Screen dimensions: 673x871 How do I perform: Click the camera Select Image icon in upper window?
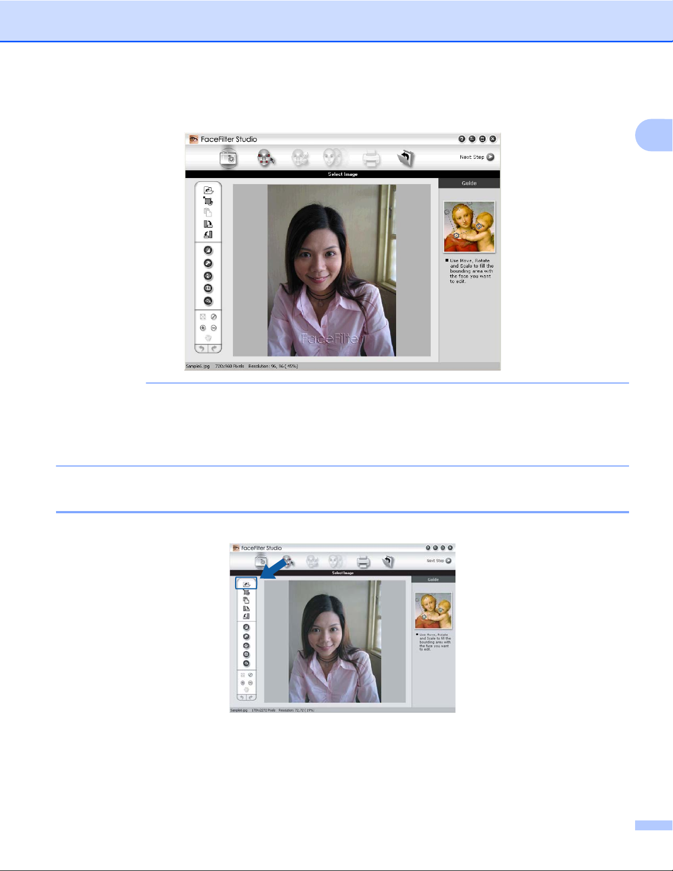click(x=228, y=158)
